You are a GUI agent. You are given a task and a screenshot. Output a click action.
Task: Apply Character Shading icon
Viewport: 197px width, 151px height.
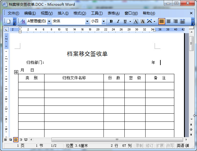pos(143,21)
